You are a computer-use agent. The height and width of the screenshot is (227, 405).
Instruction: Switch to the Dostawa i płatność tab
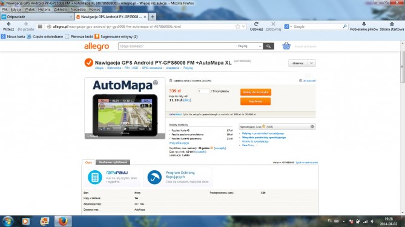coord(113,162)
